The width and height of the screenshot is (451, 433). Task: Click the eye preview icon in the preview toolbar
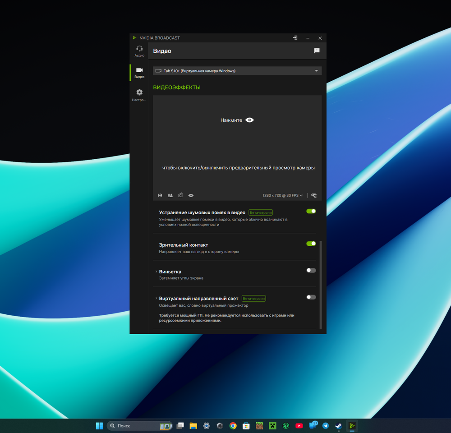coord(191,195)
